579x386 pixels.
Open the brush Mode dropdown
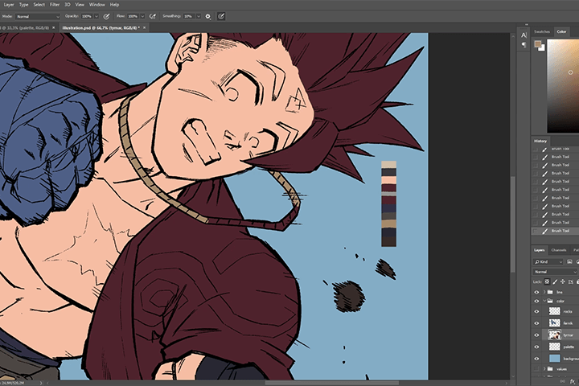coord(37,16)
